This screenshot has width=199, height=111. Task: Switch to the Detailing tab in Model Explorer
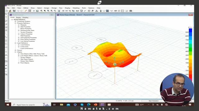coord(25,18)
